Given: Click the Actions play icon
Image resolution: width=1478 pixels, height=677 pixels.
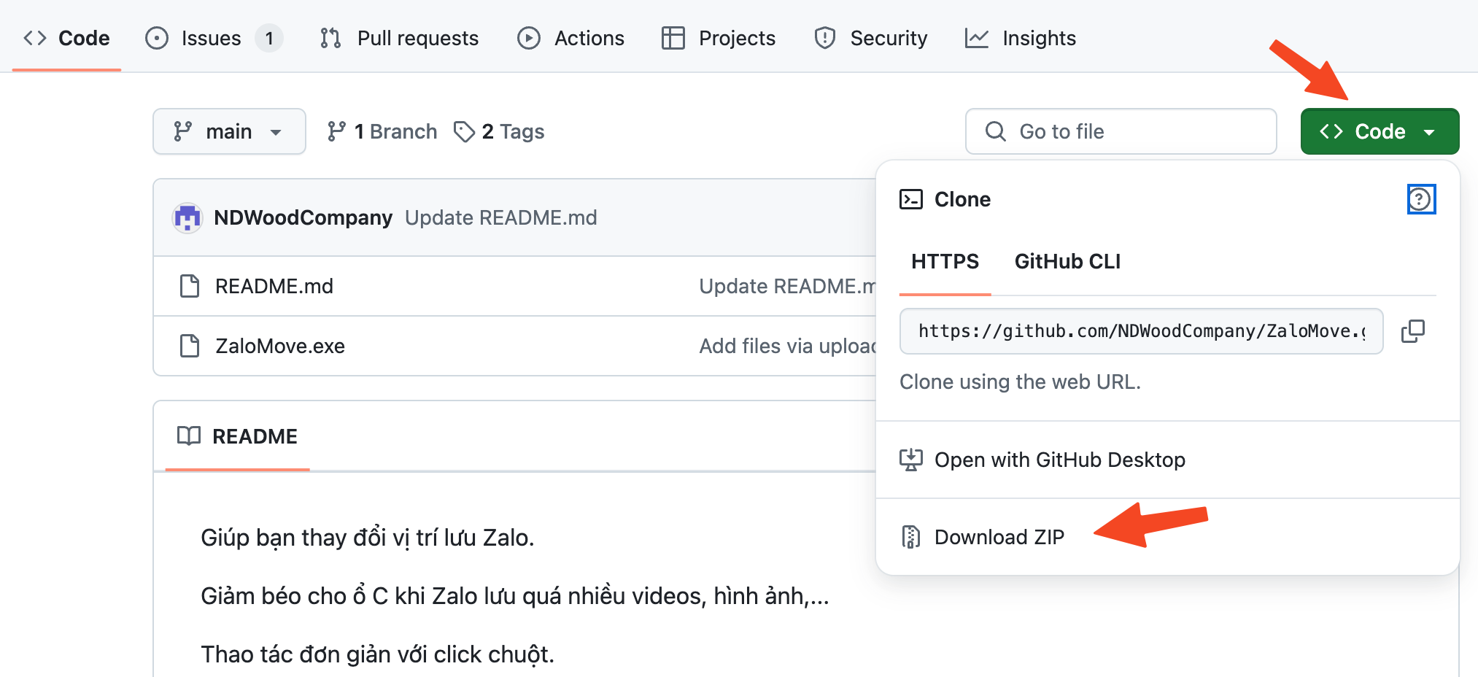Looking at the screenshot, I should pyautogui.click(x=529, y=38).
